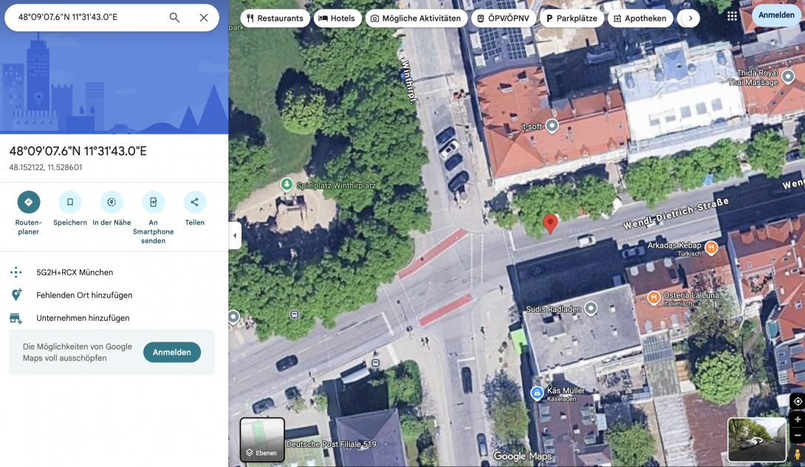Search nearby with In der Nähe icon
The height and width of the screenshot is (467, 805).
coord(112,202)
